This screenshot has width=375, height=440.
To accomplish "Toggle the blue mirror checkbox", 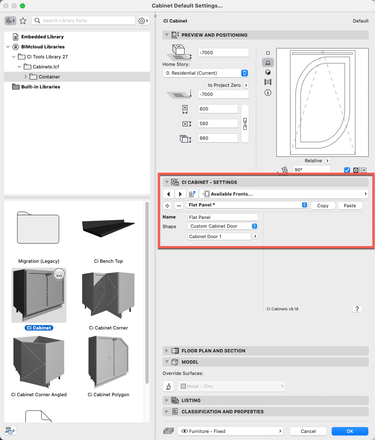I will 347,170.
